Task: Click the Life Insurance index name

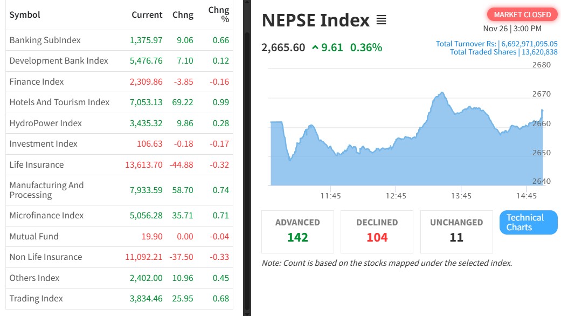Action: click(37, 165)
